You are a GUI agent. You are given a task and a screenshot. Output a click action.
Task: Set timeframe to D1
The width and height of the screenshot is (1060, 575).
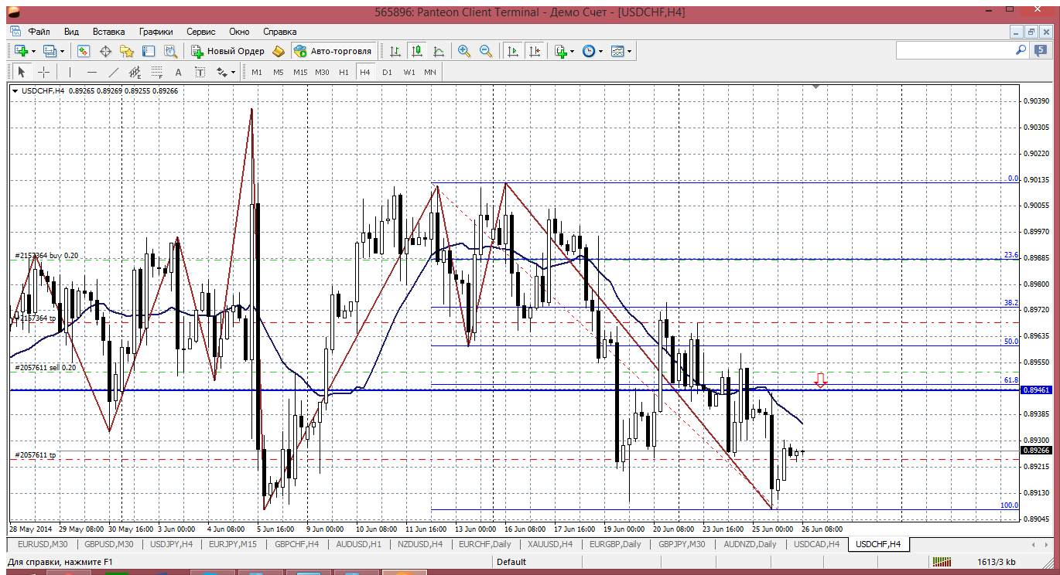coord(387,72)
